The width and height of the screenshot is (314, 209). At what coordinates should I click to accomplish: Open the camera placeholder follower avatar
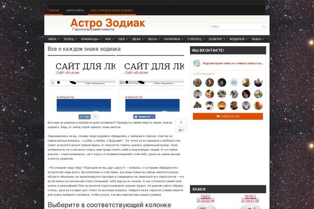pos(234,83)
